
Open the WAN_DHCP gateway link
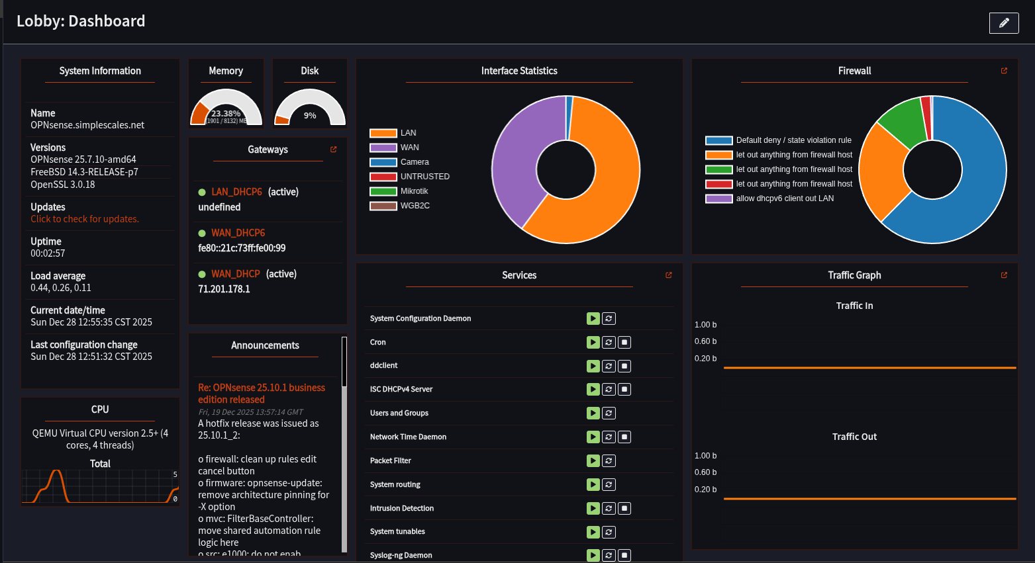tap(235, 274)
